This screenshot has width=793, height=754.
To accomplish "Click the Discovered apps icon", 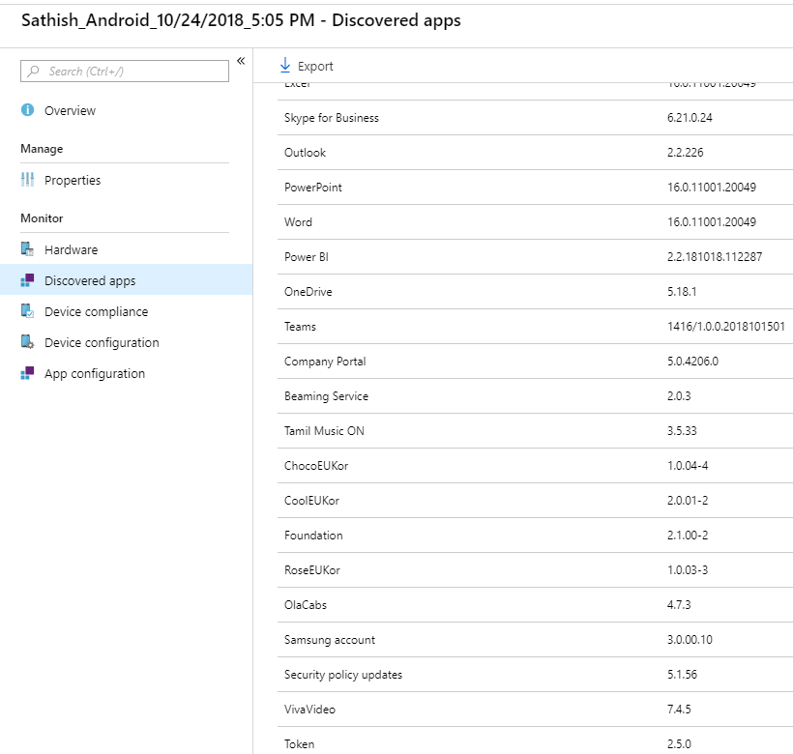I will pos(27,280).
